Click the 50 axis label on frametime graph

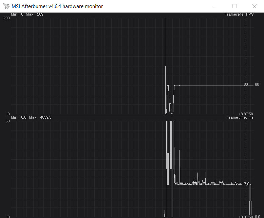coord(7,121)
